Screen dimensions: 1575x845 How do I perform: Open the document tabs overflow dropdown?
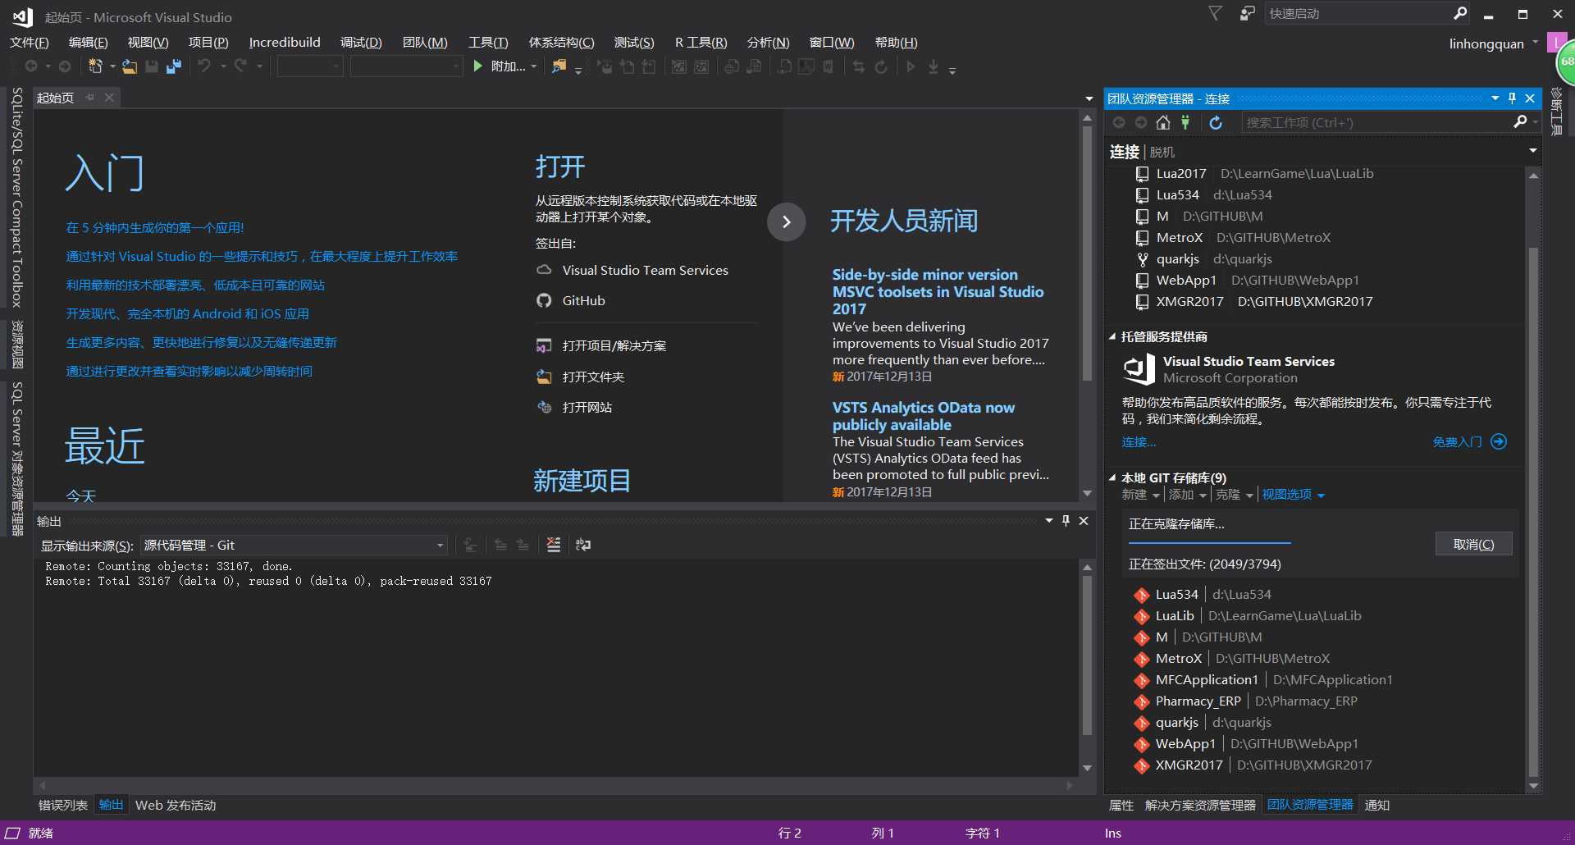point(1089,98)
